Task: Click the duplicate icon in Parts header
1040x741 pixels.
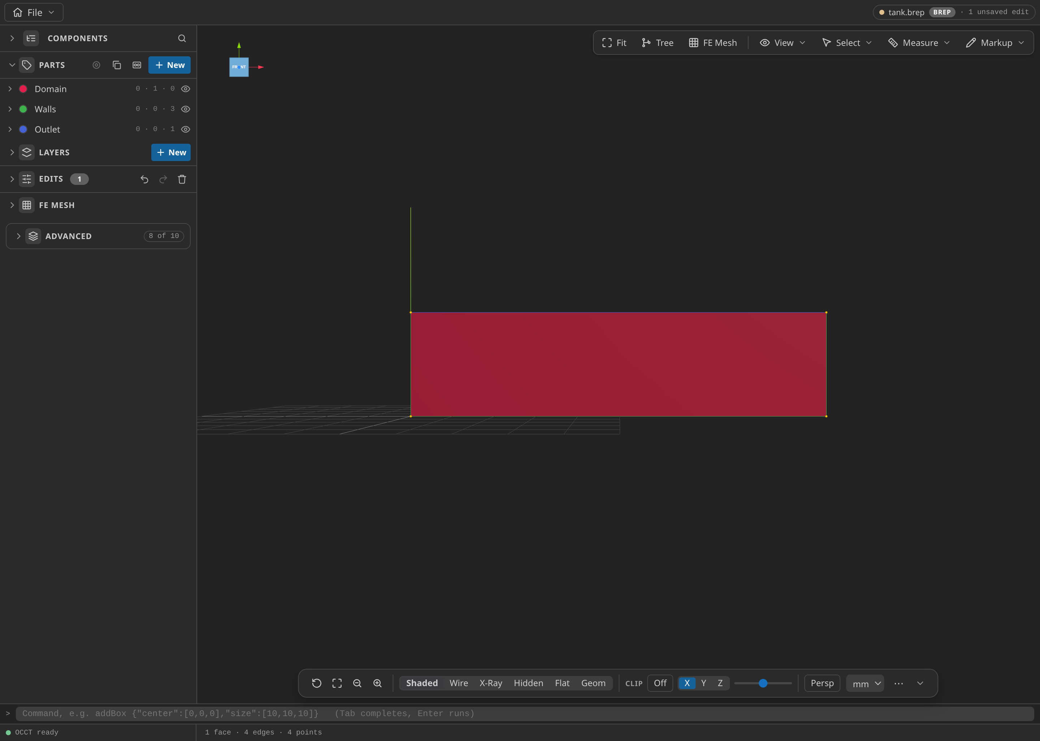Action: coord(117,65)
